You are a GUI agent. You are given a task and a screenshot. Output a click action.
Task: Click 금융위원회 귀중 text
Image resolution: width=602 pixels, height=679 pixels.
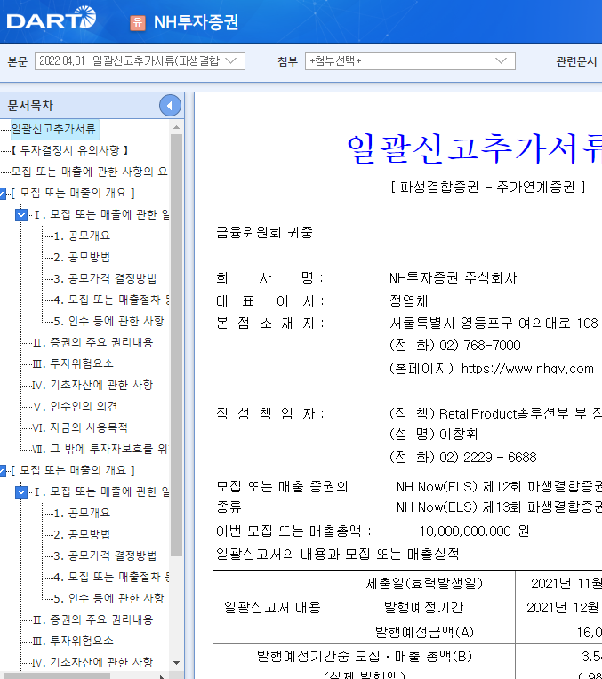(264, 232)
